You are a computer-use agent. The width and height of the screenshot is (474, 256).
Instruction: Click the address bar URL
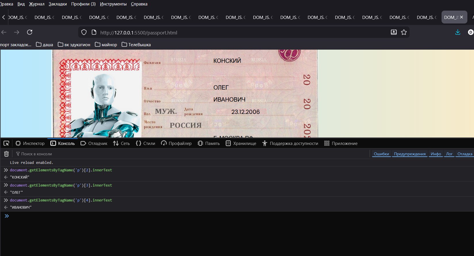point(139,32)
